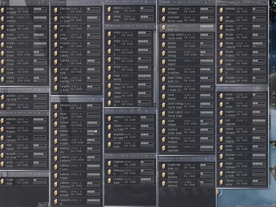Viewport: 276px width, 207px height.
Task: Select the 'Missile Launche' skill name
Action: pyautogui.click(x=230, y=45)
